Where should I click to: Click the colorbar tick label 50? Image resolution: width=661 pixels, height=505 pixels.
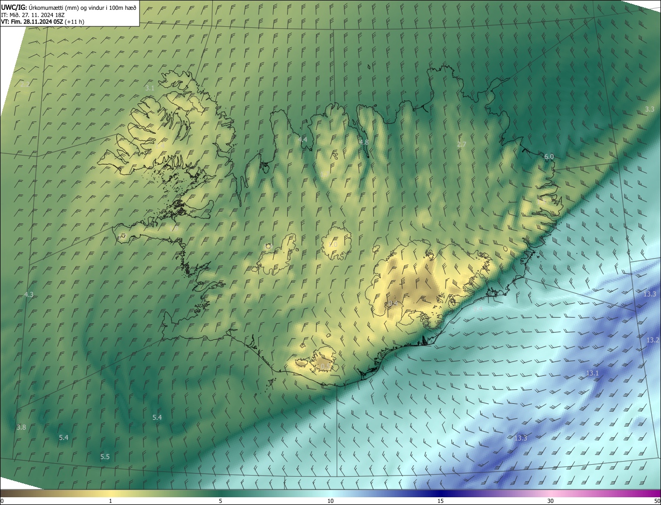coord(657,501)
